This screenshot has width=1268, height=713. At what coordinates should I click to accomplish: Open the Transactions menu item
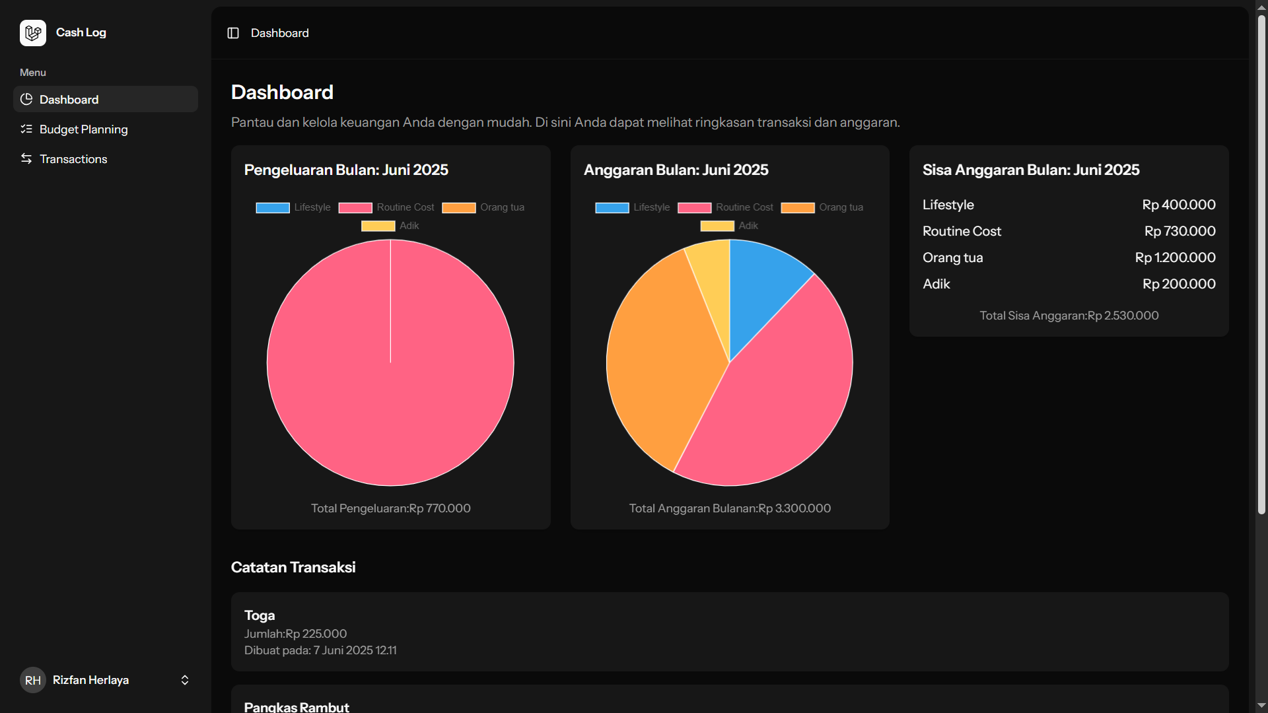coord(106,158)
